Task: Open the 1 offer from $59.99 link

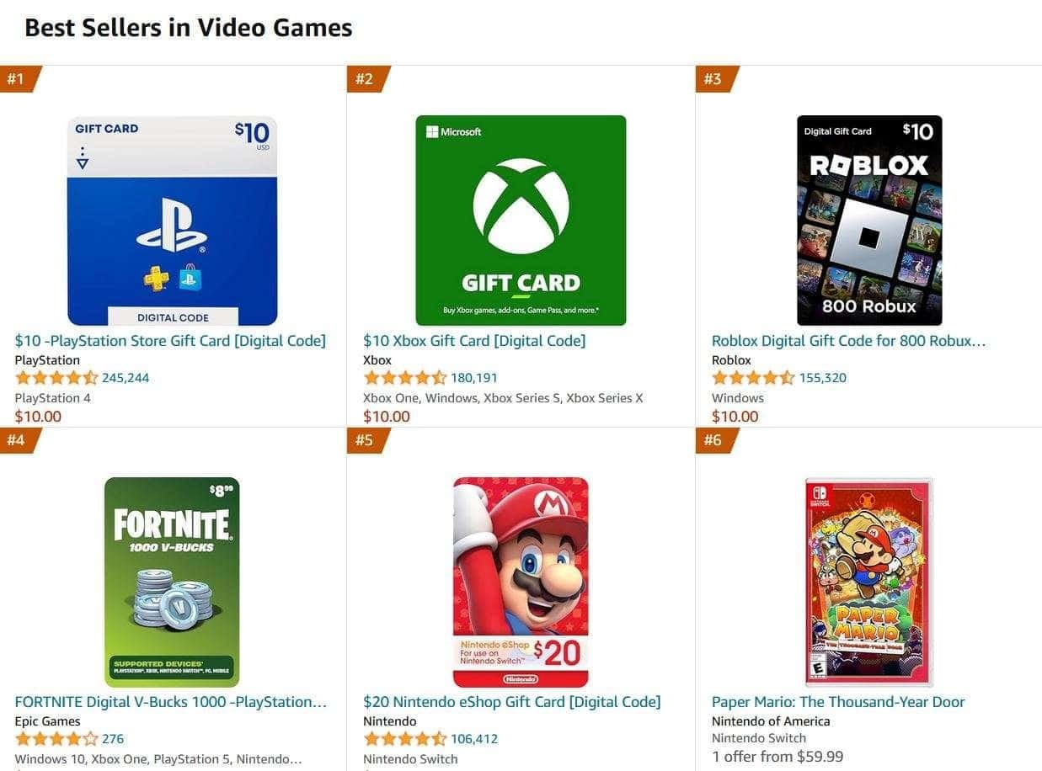Action: pos(777,757)
